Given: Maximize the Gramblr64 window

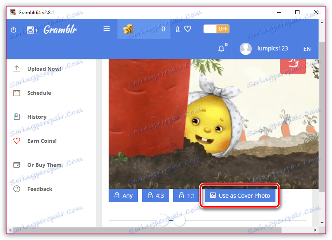Looking at the screenshot, I should click(x=297, y=12).
